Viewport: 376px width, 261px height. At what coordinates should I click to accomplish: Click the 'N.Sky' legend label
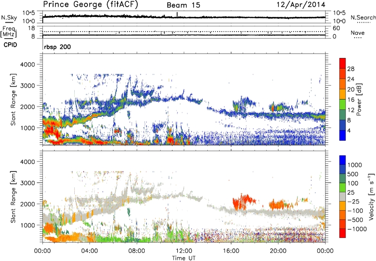(x=9, y=17)
